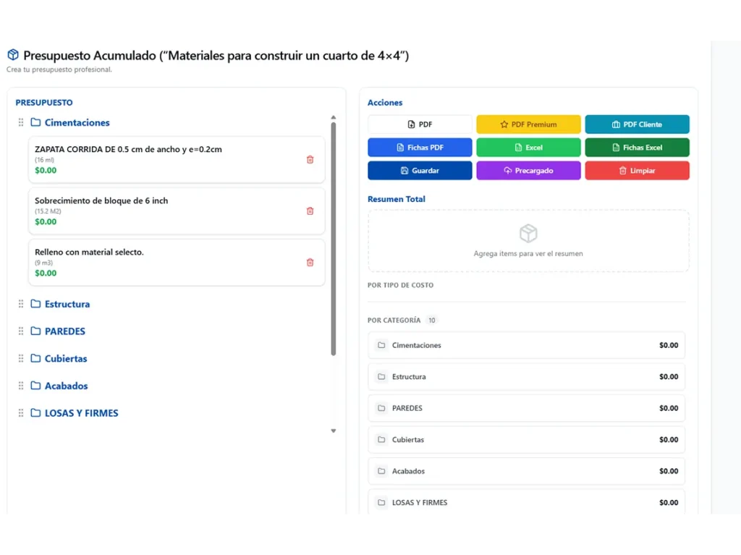Click the red Limpiar button

(x=637, y=171)
